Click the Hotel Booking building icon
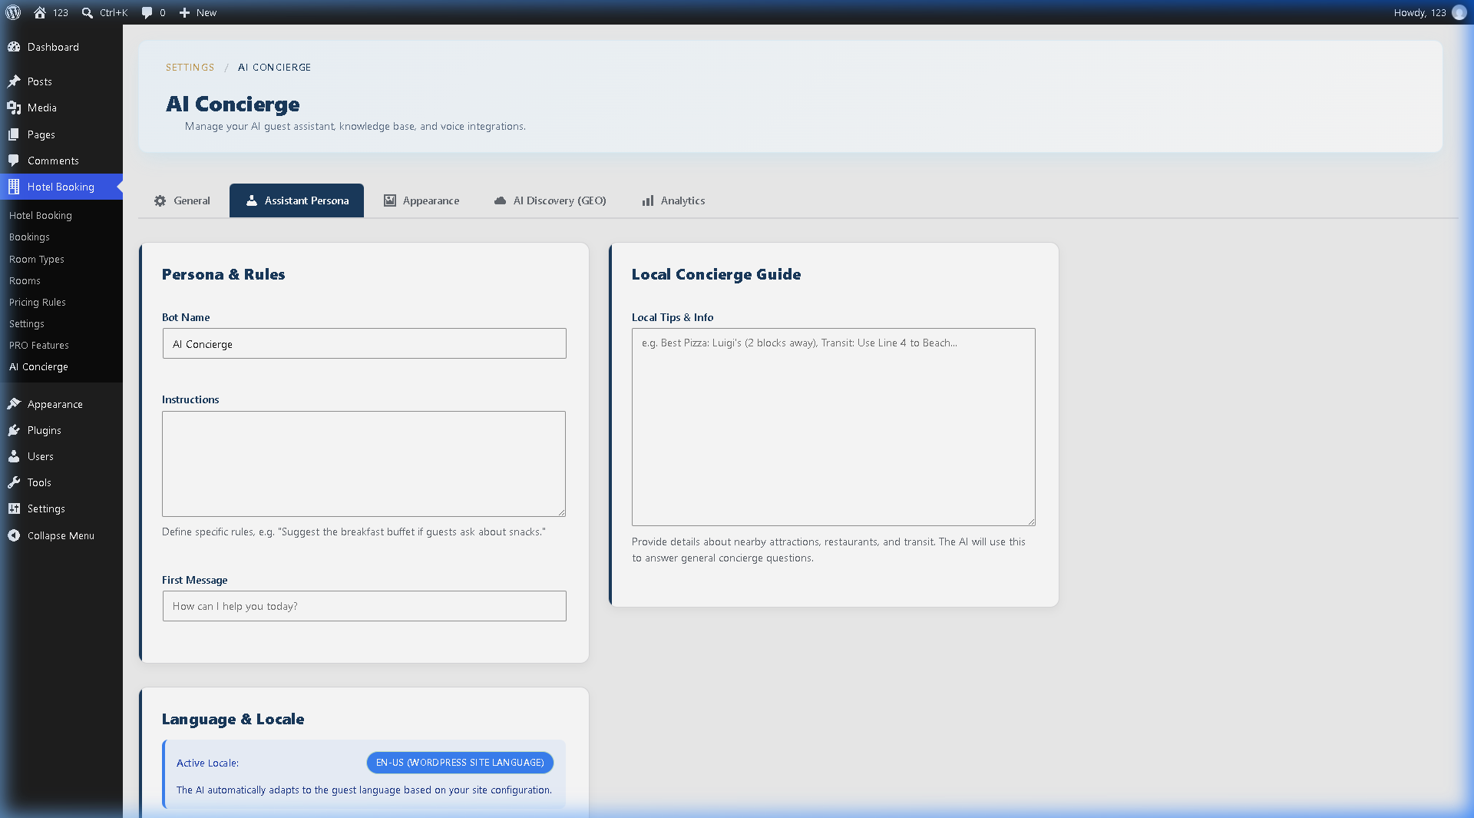1474x818 pixels. [14, 187]
